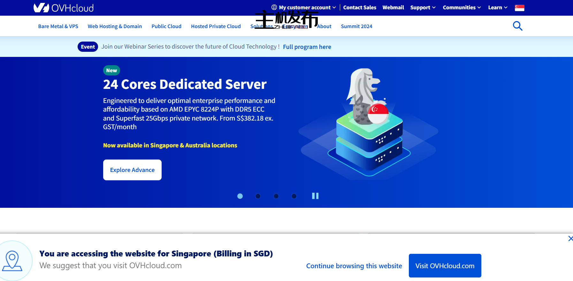Open the OVHcloud logo homepage
Viewport: 573px width, 281px height.
(x=64, y=8)
